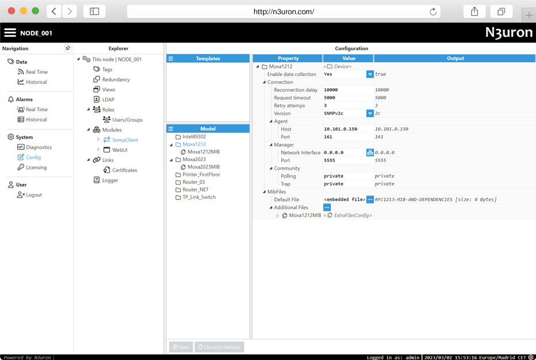Viewport: 536px width, 360px height.
Task: Pin the Navigation panel
Action: pyautogui.click(x=67, y=48)
